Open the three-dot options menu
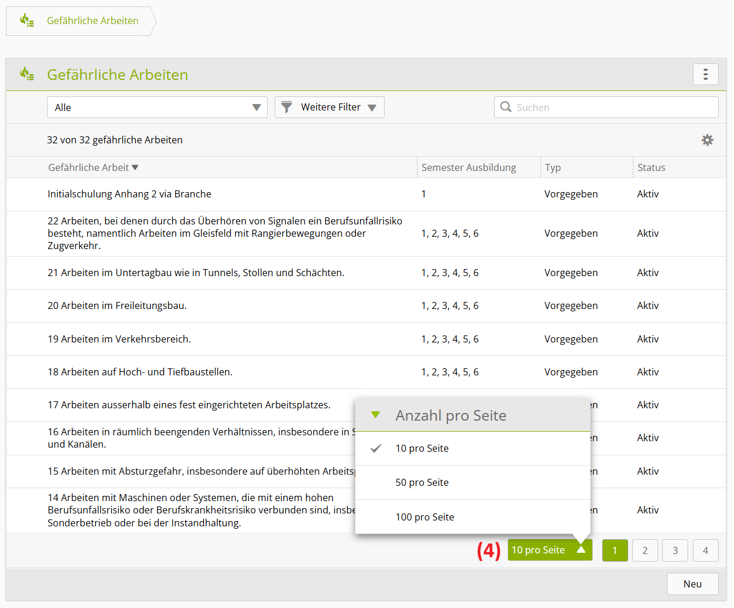The height and width of the screenshot is (608, 734). pos(705,75)
